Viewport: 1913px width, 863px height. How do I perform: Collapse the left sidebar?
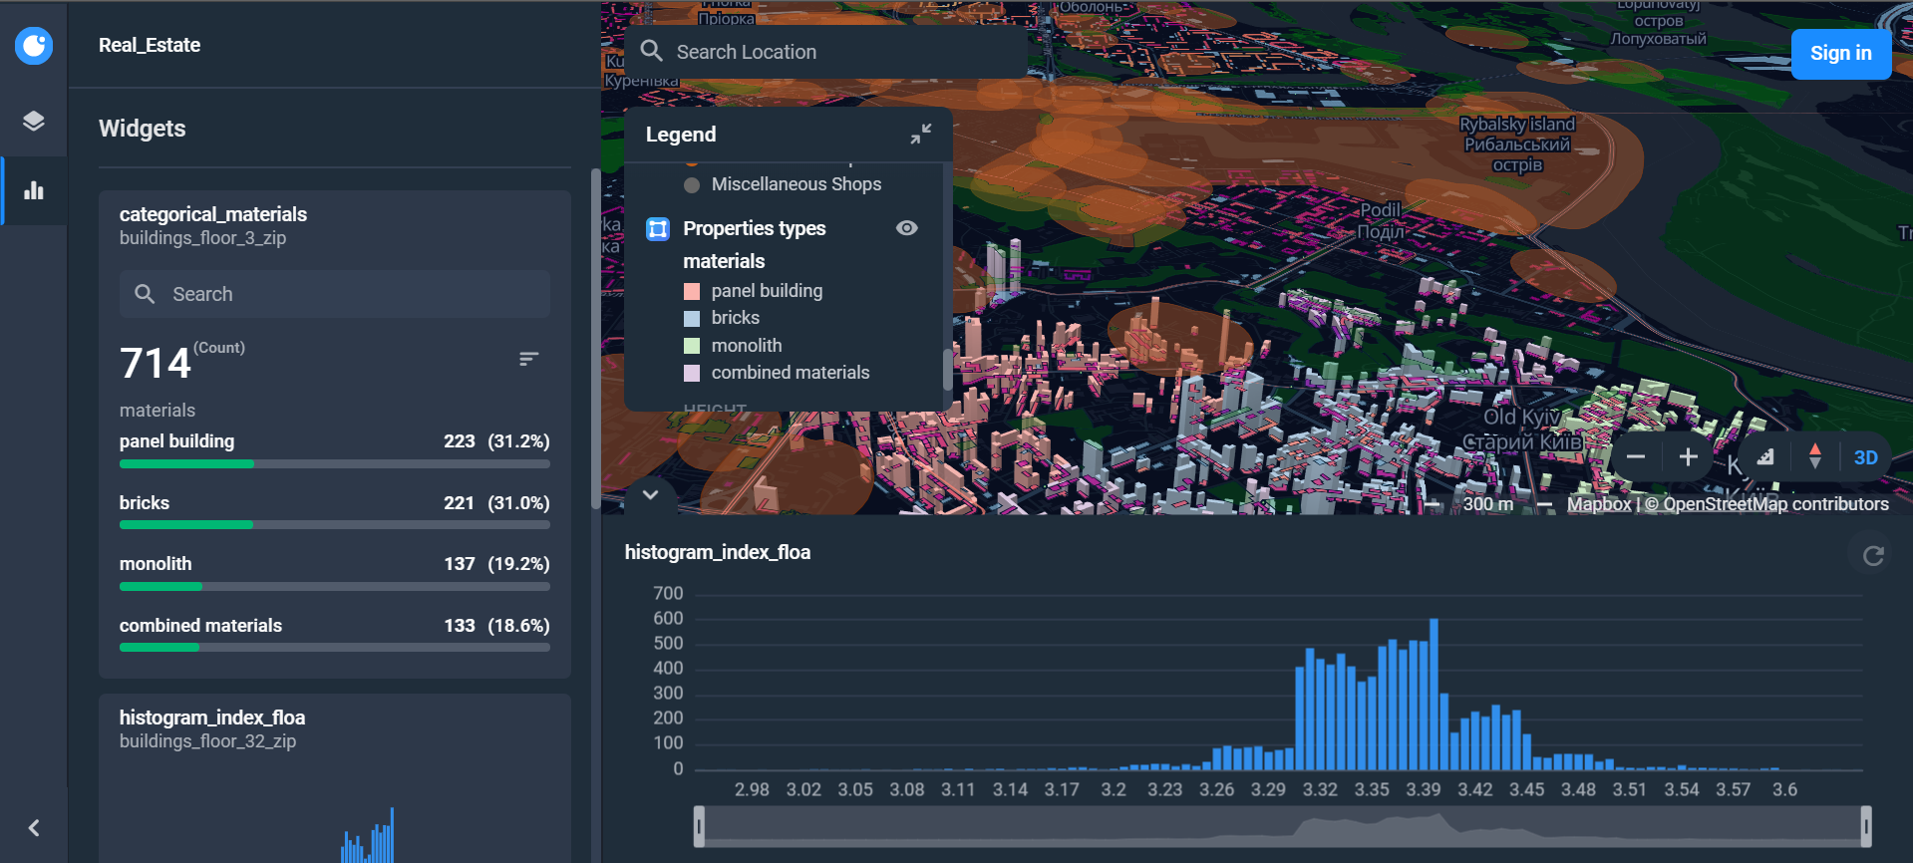click(x=34, y=828)
